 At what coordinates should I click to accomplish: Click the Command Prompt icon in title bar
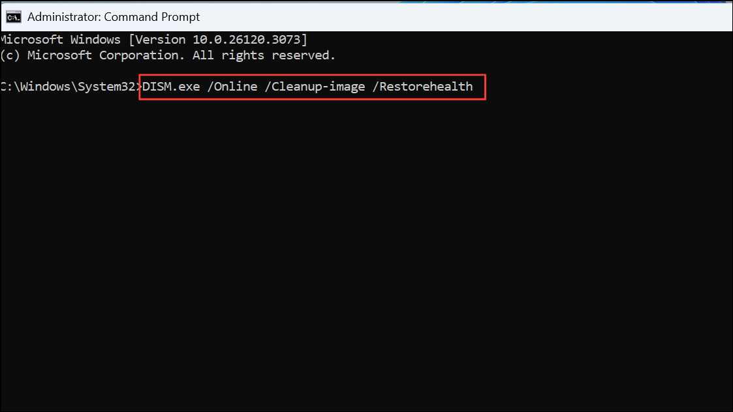pos(13,16)
